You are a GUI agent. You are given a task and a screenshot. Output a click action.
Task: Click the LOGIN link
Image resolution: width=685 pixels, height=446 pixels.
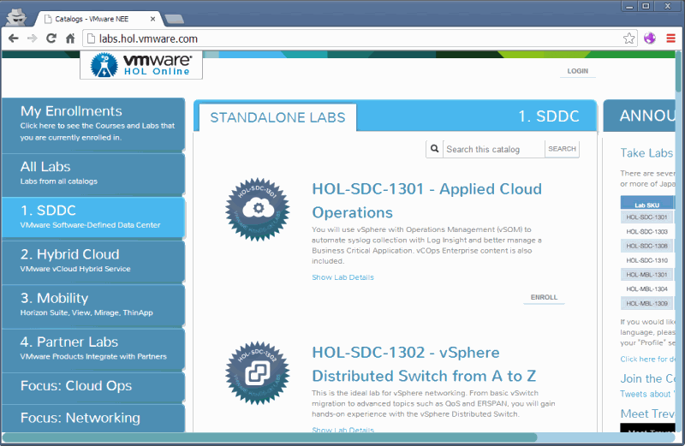click(x=577, y=71)
